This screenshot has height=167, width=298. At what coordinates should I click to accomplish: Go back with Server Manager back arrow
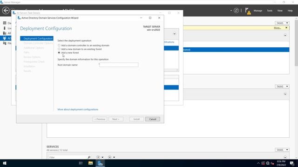tap(6, 10)
